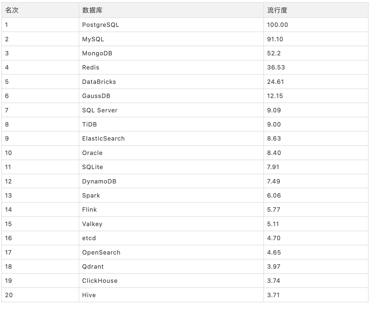Select the MySQL database cell
This screenshot has height=311, width=370.
(93, 39)
